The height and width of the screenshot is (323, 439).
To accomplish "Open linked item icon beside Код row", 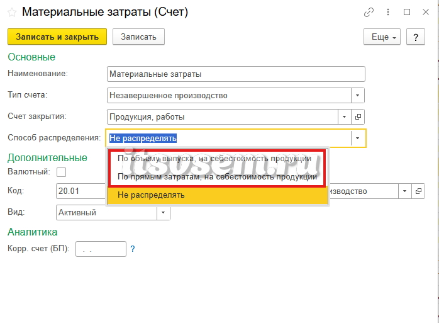I will tap(418, 191).
